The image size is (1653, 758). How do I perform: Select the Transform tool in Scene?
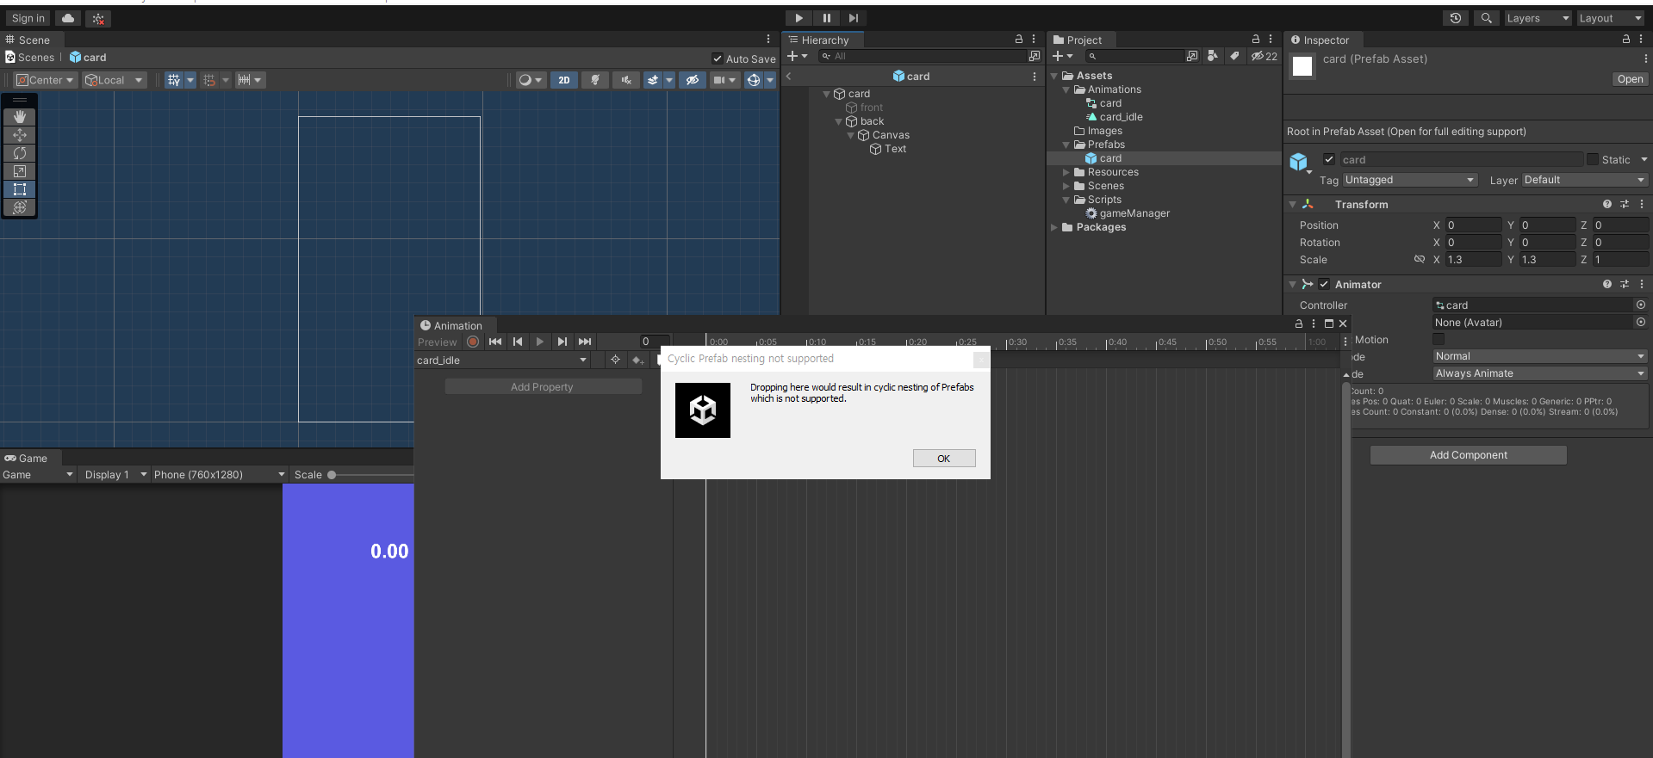20,207
